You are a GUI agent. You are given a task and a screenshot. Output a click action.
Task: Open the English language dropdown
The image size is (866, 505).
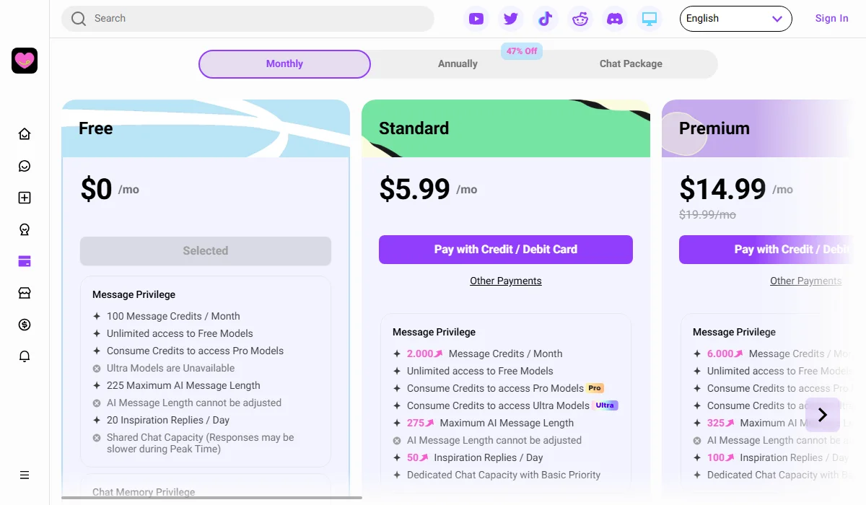click(735, 18)
